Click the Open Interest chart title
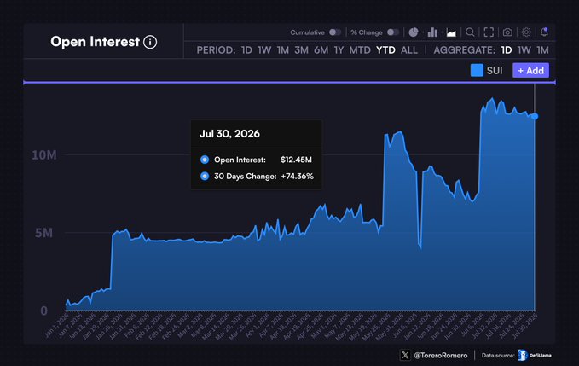The width and height of the screenshot is (579, 366). [95, 42]
